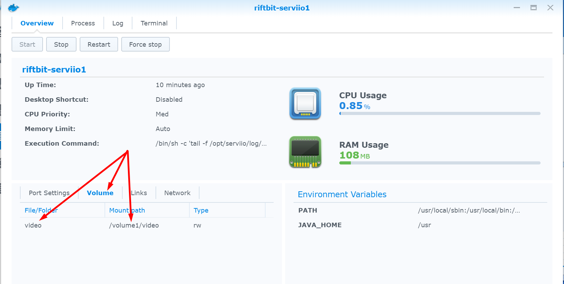Image resolution: width=564 pixels, height=284 pixels.
Task: Select the Overview tab
Action: point(37,23)
